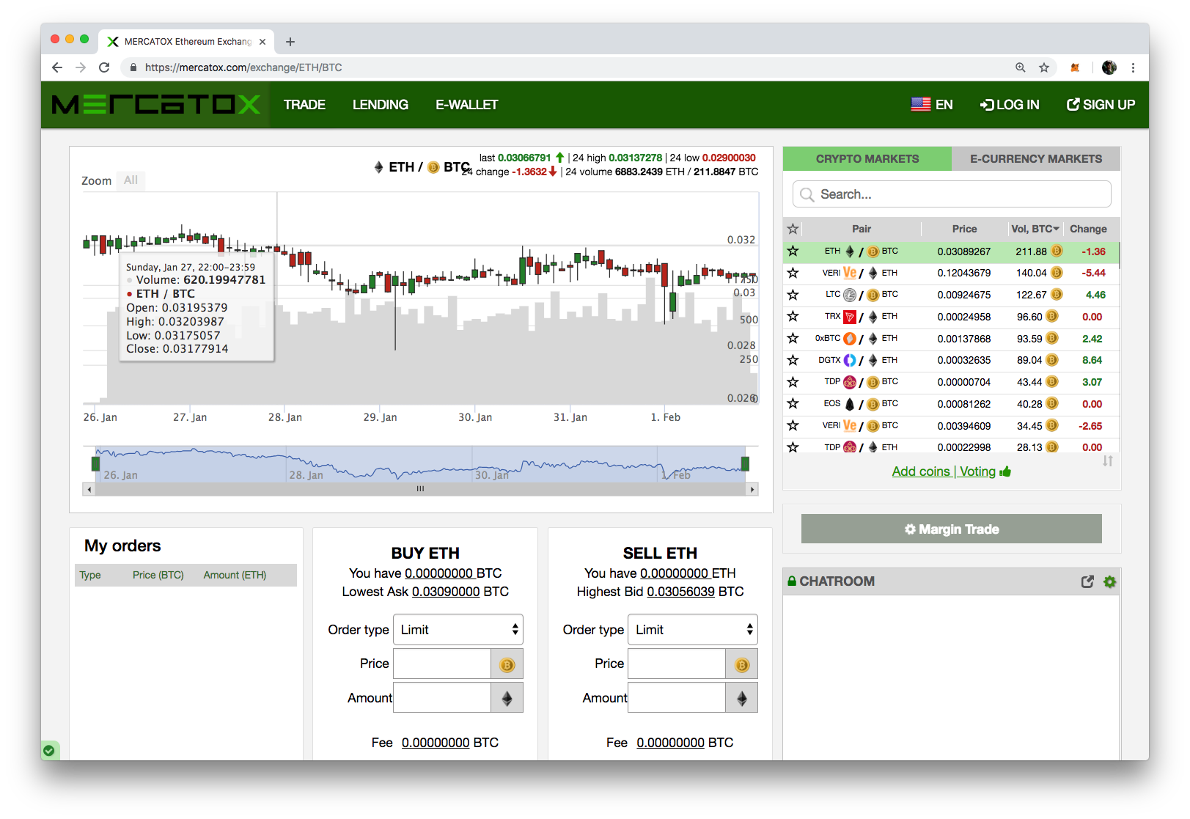Favorite the VERI/ETH pair star

(x=793, y=273)
